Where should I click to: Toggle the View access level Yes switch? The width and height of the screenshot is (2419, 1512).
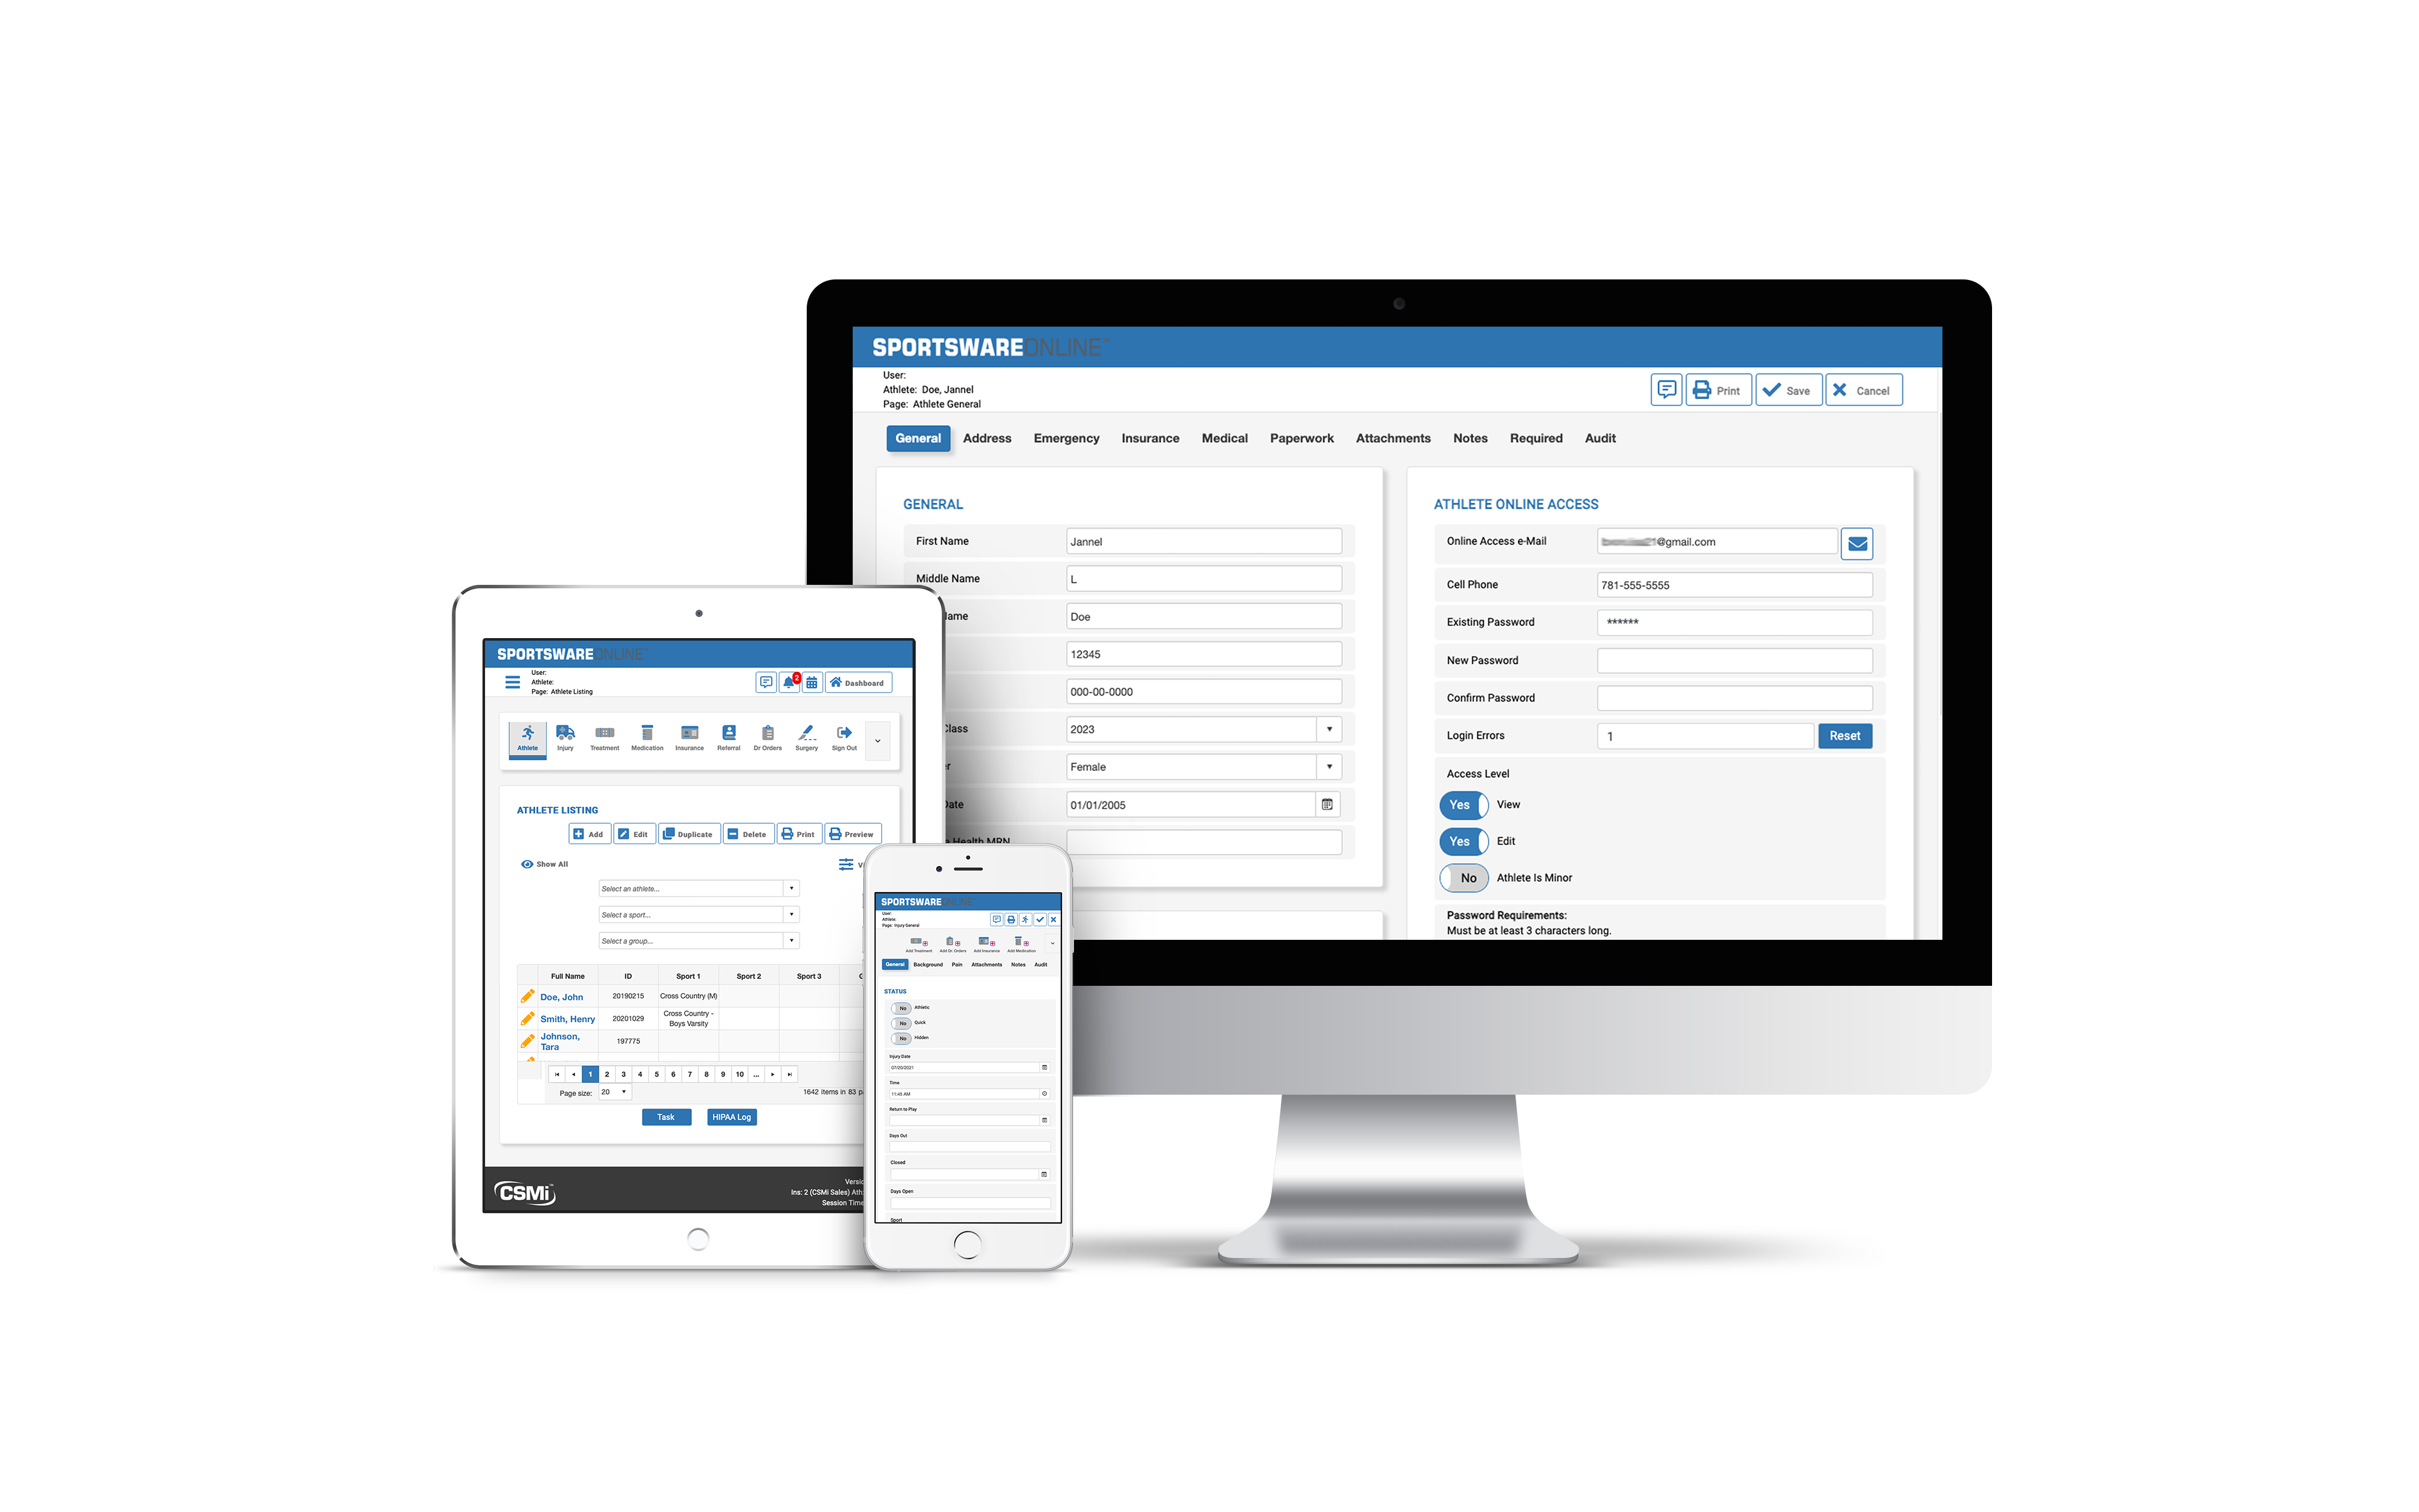(1463, 803)
